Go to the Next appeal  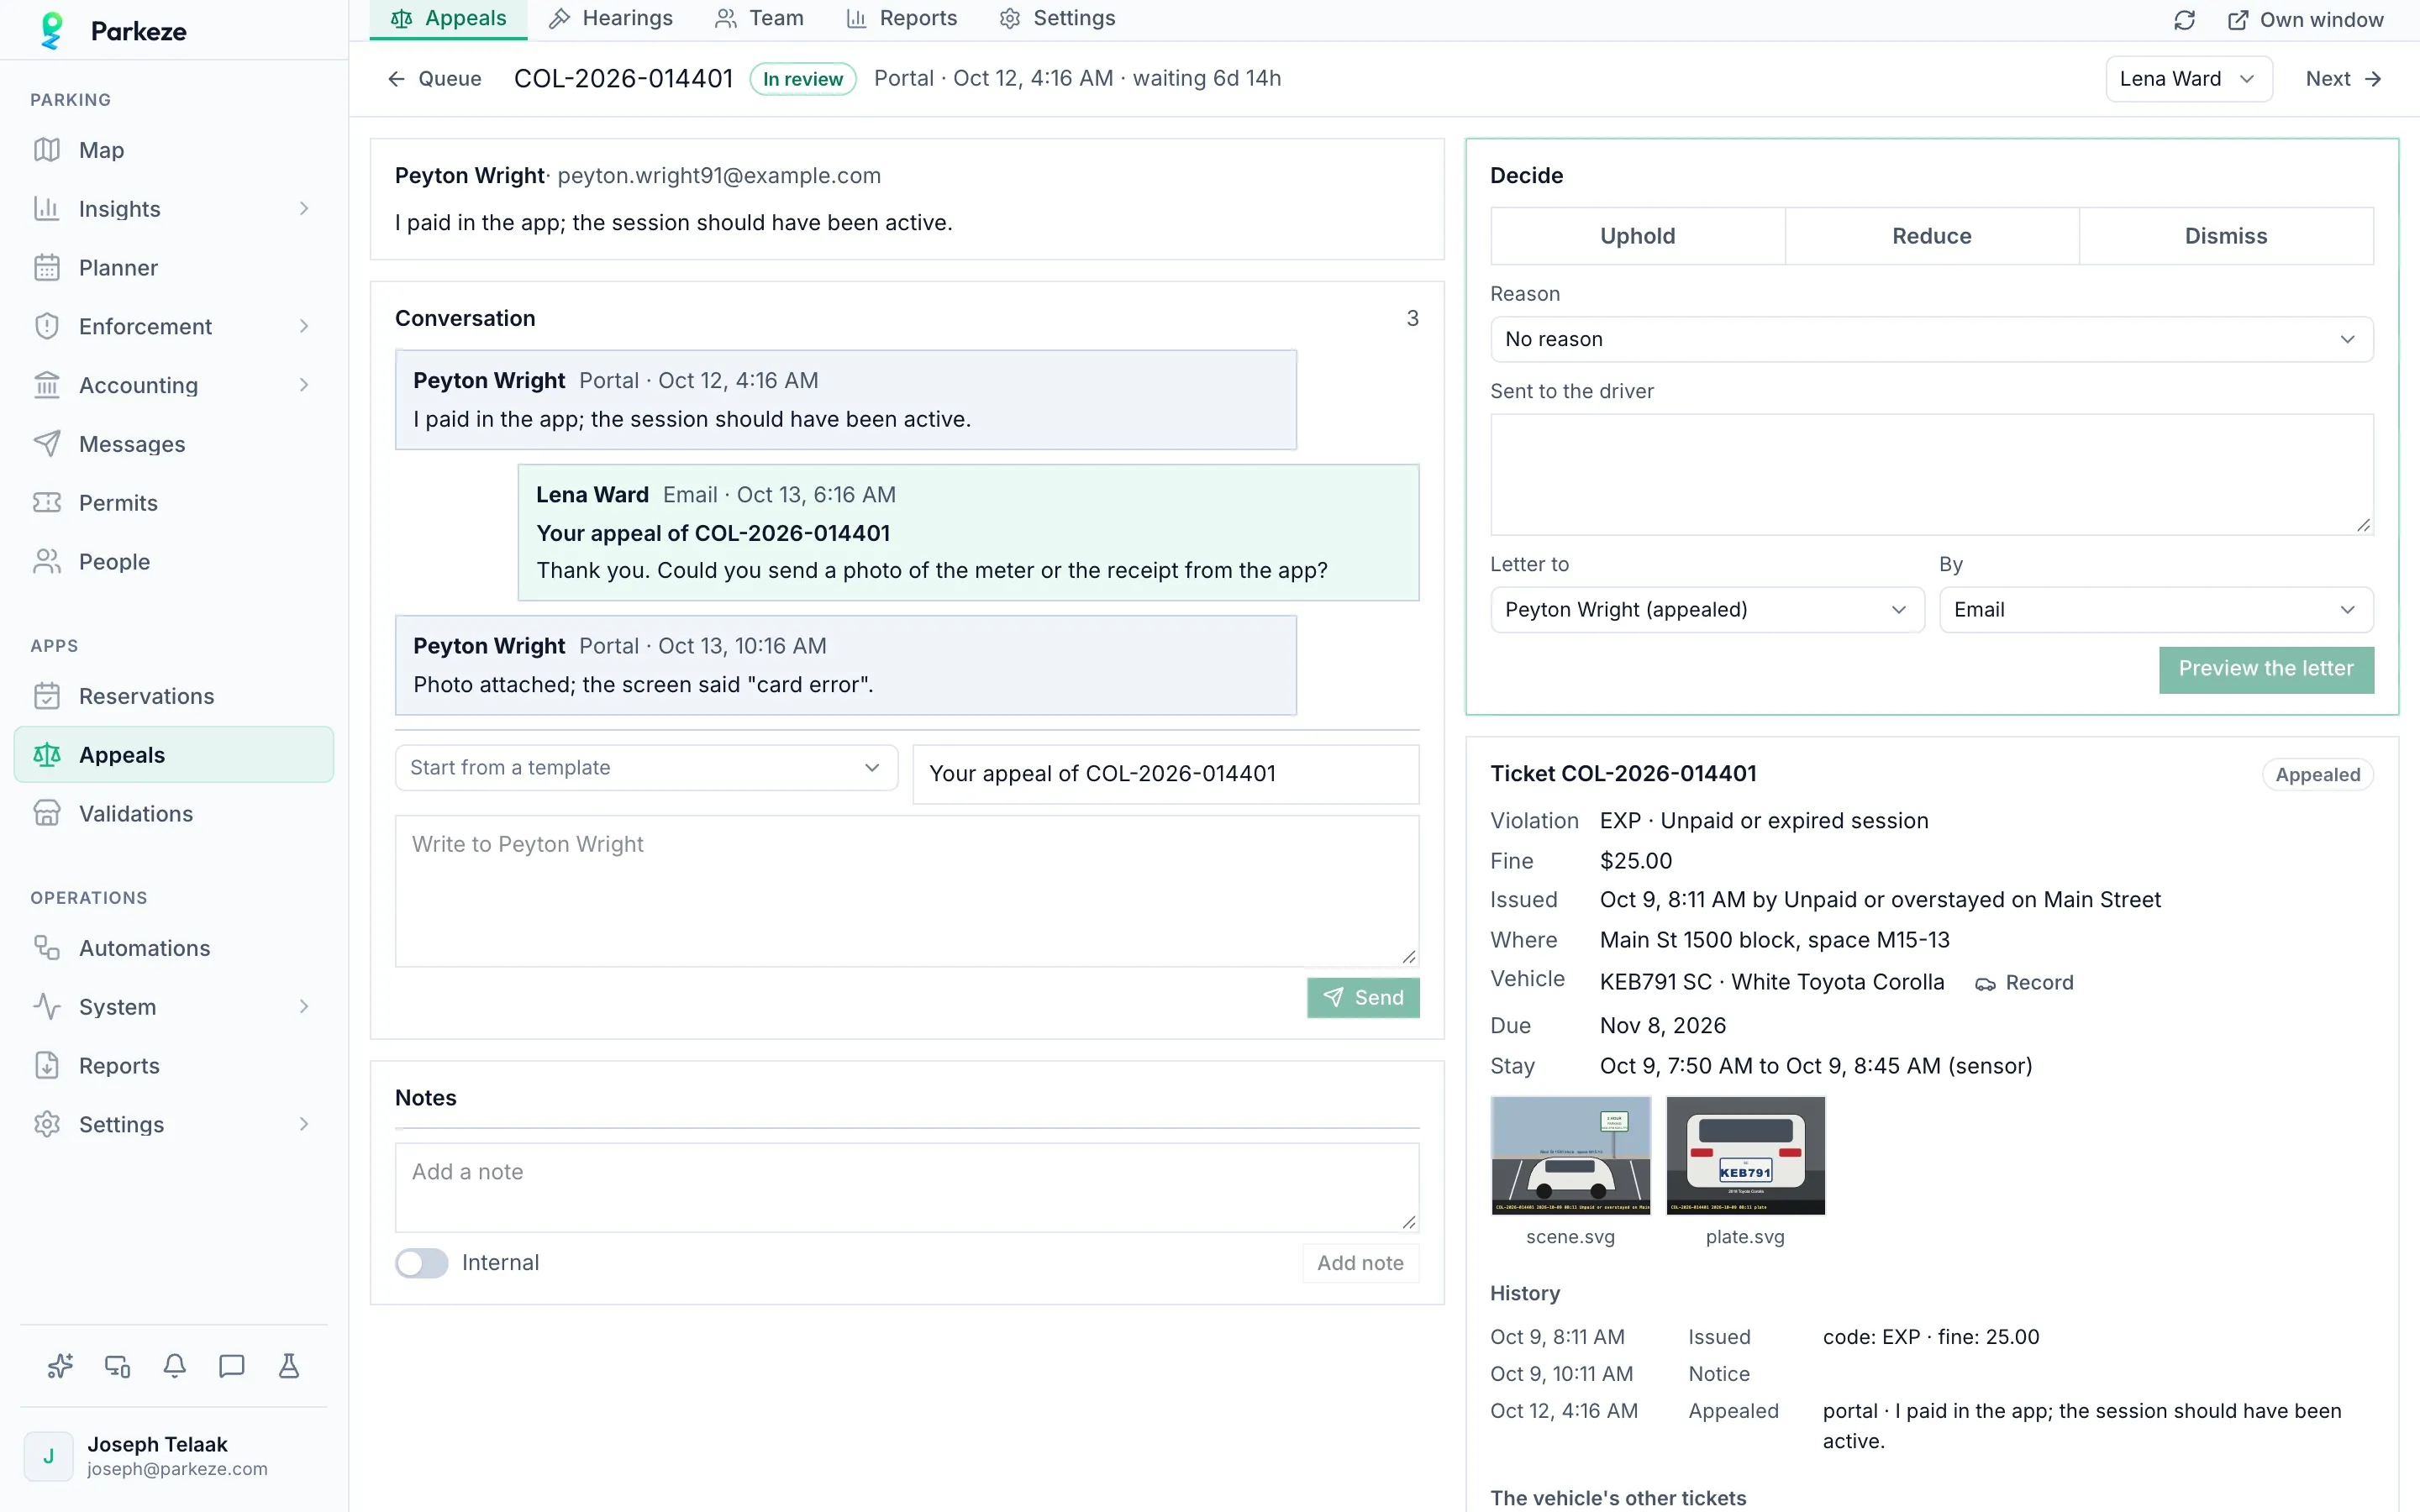tap(2343, 79)
